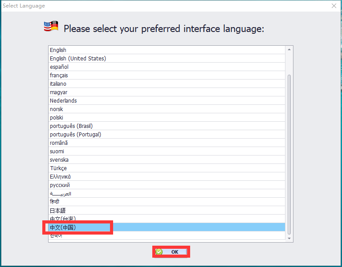
Task: Select 中文(台灣) language row
Action: point(167,219)
